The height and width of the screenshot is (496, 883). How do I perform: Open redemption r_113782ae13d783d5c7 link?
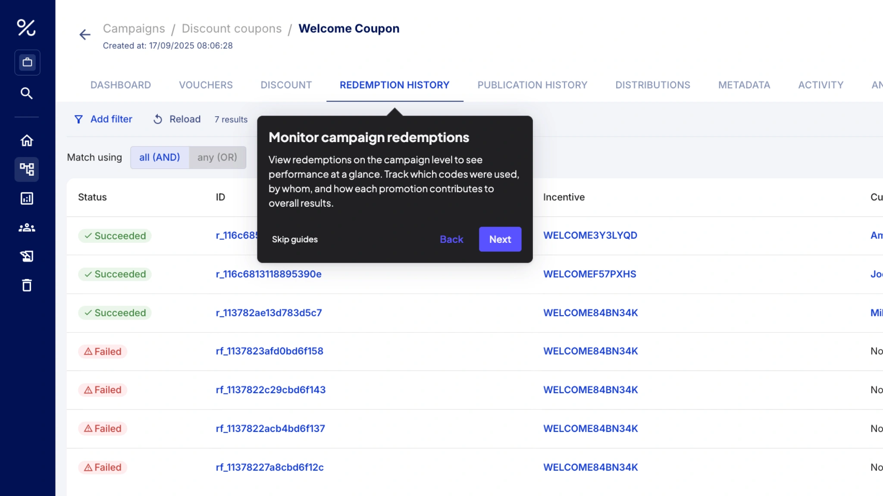(269, 313)
